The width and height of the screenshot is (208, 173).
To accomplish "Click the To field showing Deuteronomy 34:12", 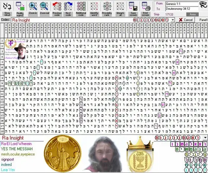I will click(182, 9).
